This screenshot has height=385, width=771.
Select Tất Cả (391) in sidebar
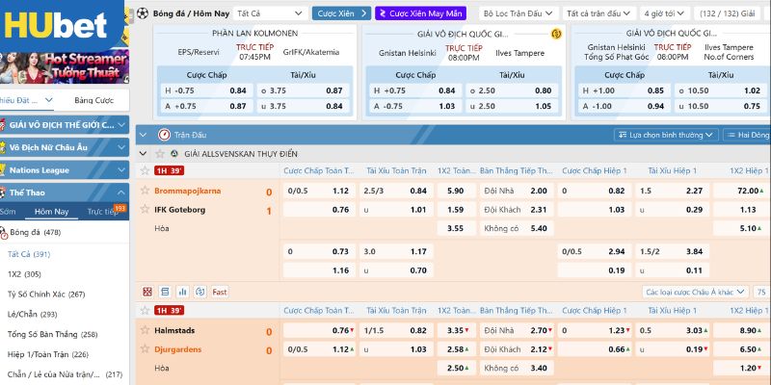[x=29, y=254]
